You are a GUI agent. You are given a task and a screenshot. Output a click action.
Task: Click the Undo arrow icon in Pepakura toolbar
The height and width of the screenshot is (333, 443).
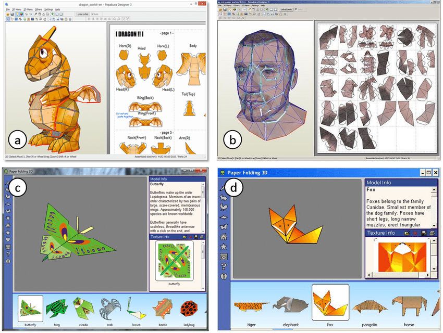tap(26, 14)
